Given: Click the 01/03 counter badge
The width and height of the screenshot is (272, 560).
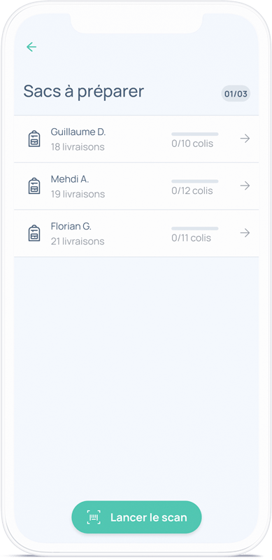Looking at the screenshot, I should [x=236, y=94].
